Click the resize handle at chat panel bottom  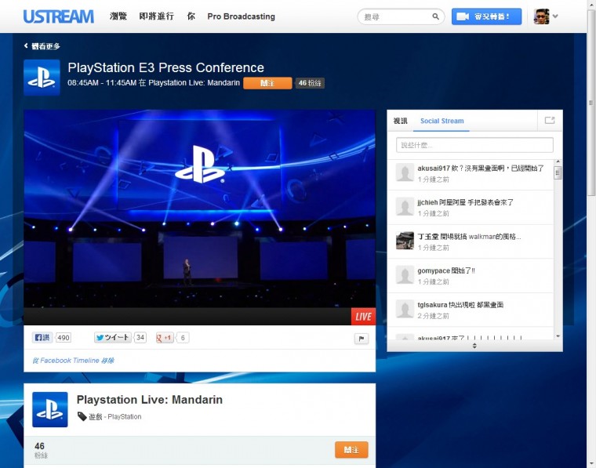coord(474,346)
